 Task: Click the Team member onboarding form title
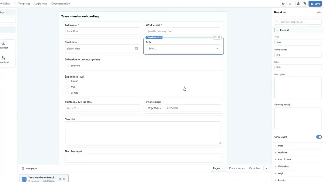(x=80, y=16)
